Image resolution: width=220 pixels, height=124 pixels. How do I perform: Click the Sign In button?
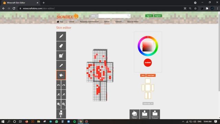coord(149,16)
